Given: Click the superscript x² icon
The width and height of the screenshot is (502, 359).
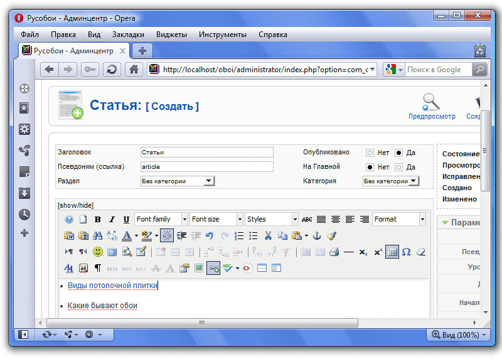Looking at the screenshot, I should click(378, 252).
